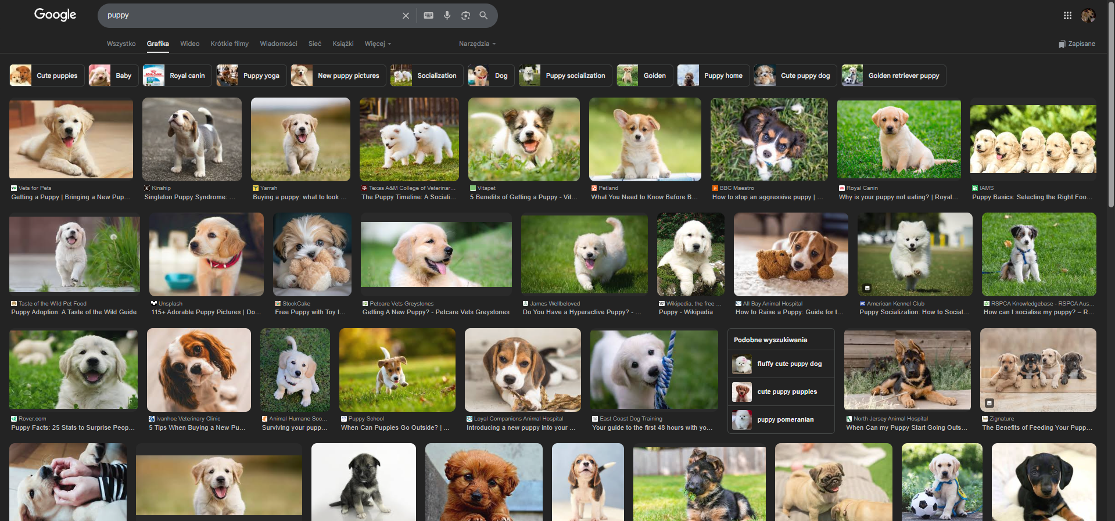Start voice search with the microphone icon
The height and width of the screenshot is (521, 1115).
[x=447, y=16]
